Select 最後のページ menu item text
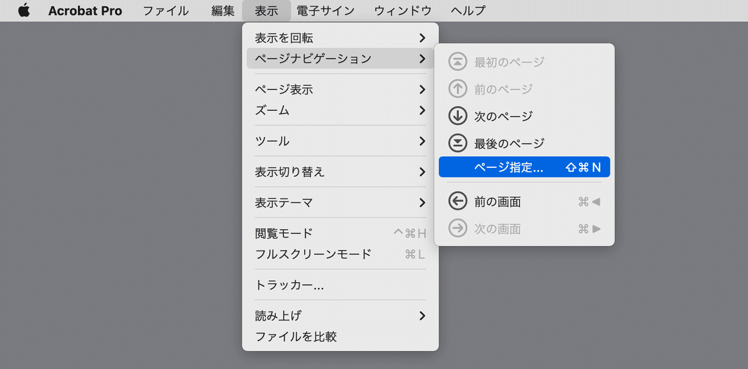Screen dimensions: 748x369 [x=509, y=143]
